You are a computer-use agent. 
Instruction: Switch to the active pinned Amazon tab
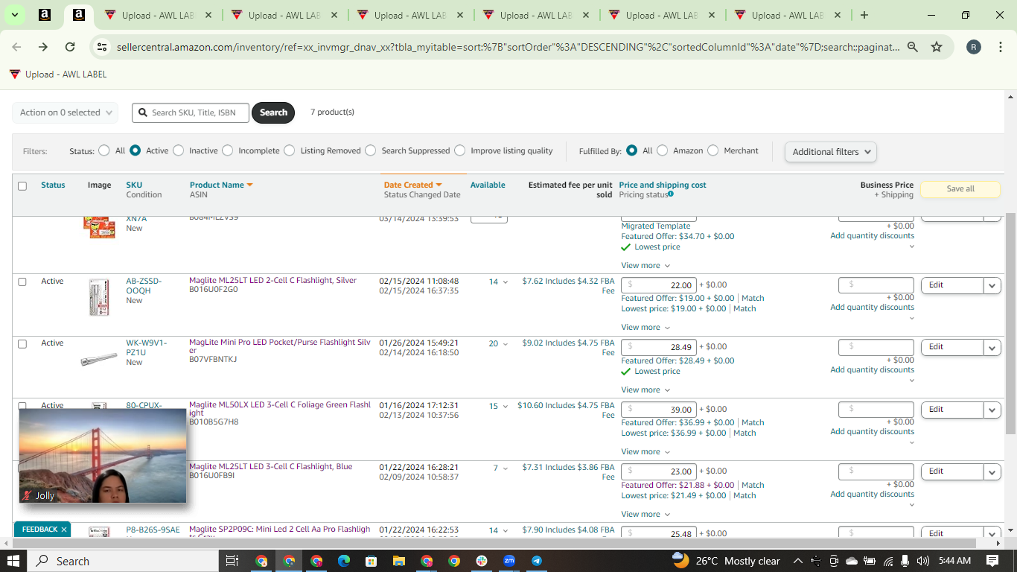point(79,15)
